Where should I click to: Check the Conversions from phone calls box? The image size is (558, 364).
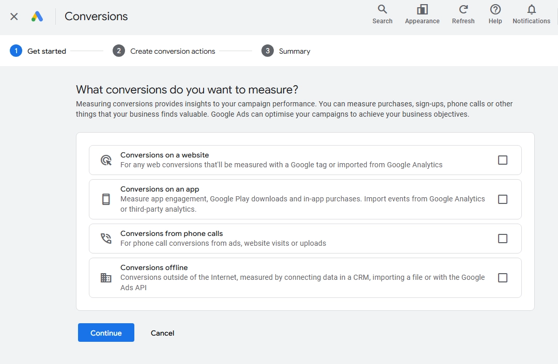coord(503,239)
